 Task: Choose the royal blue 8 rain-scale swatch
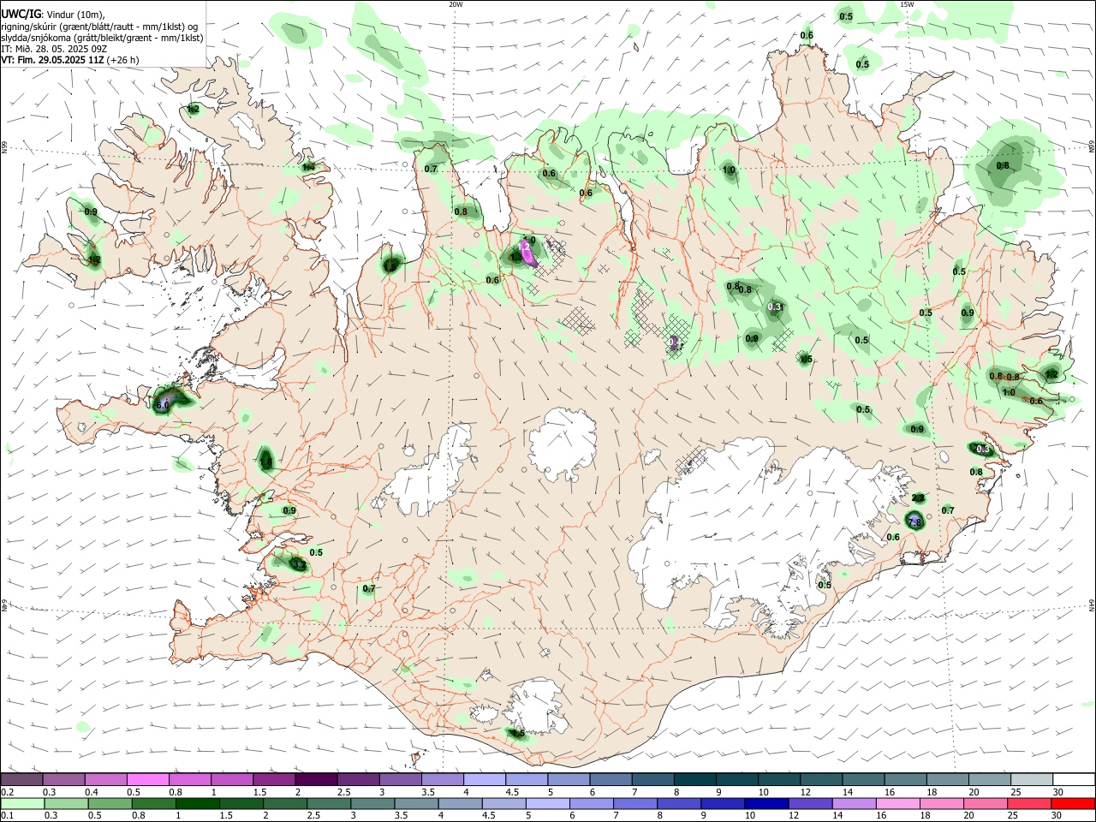click(x=678, y=804)
